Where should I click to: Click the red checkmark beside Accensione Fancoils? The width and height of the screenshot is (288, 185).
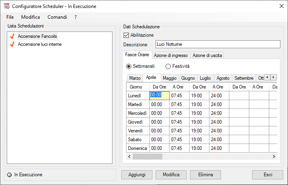click(x=12, y=36)
